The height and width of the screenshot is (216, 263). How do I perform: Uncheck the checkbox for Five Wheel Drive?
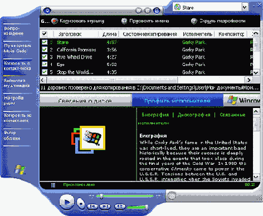tap(45, 57)
